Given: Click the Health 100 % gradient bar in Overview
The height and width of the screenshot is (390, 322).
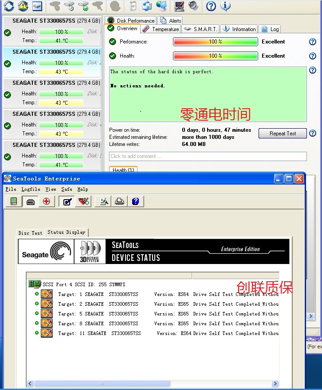Looking at the screenshot, I should (x=215, y=56).
